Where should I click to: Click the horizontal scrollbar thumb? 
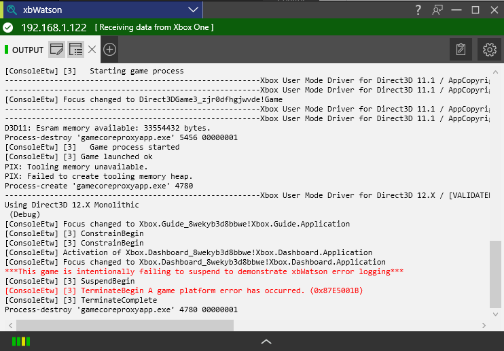tap(125, 325)
